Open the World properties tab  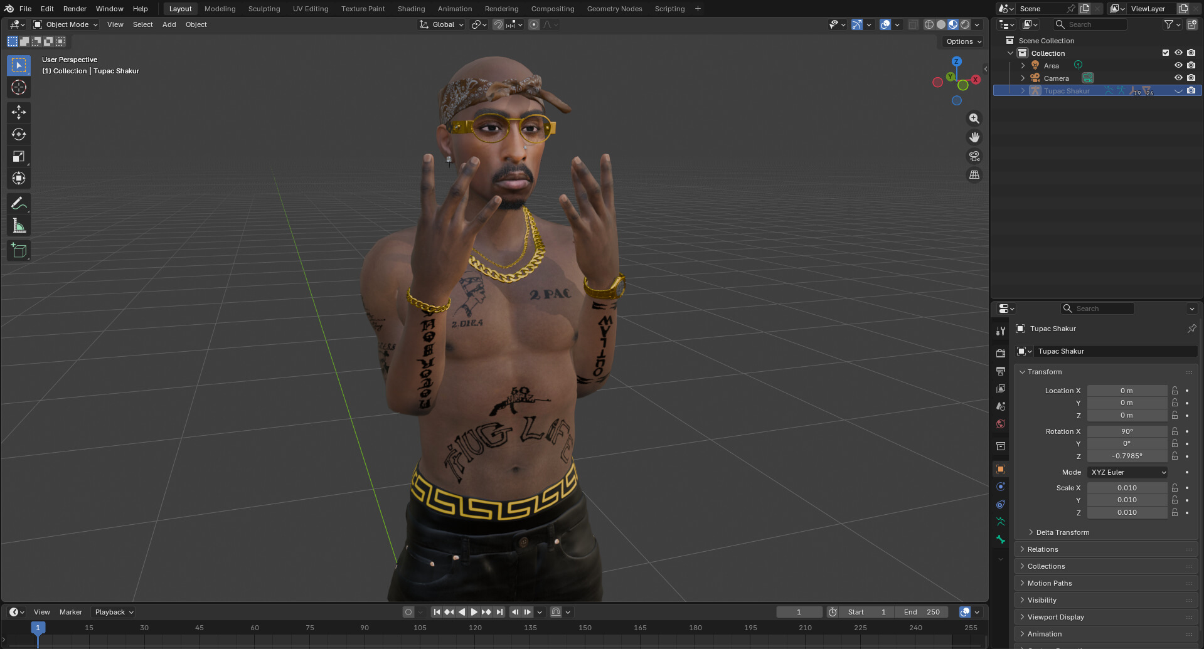1001,424
